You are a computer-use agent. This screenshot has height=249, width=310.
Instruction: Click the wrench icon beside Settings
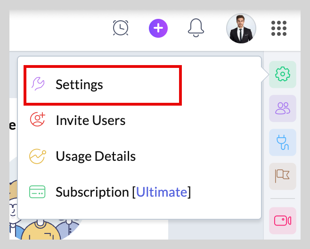click(38, 84)
